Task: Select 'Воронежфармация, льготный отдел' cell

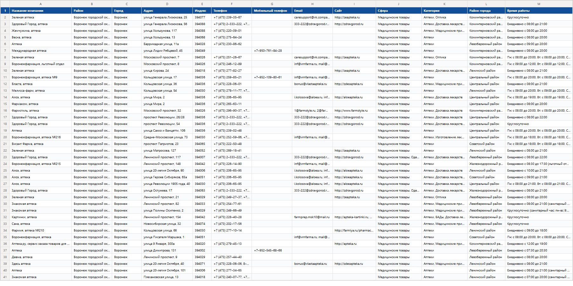Action: tap(41, 64)
